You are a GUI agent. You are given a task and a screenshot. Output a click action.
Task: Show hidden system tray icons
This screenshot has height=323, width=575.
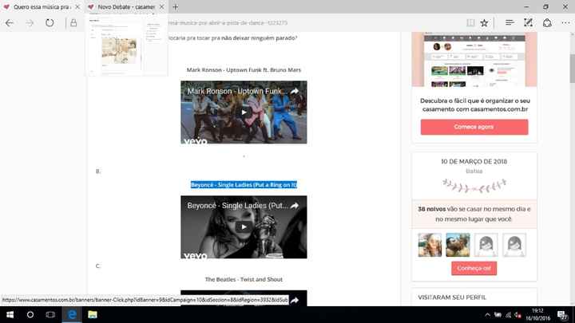click(487, 314)
